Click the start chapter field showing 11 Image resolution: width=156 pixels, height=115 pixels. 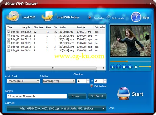tap(82, 81)
